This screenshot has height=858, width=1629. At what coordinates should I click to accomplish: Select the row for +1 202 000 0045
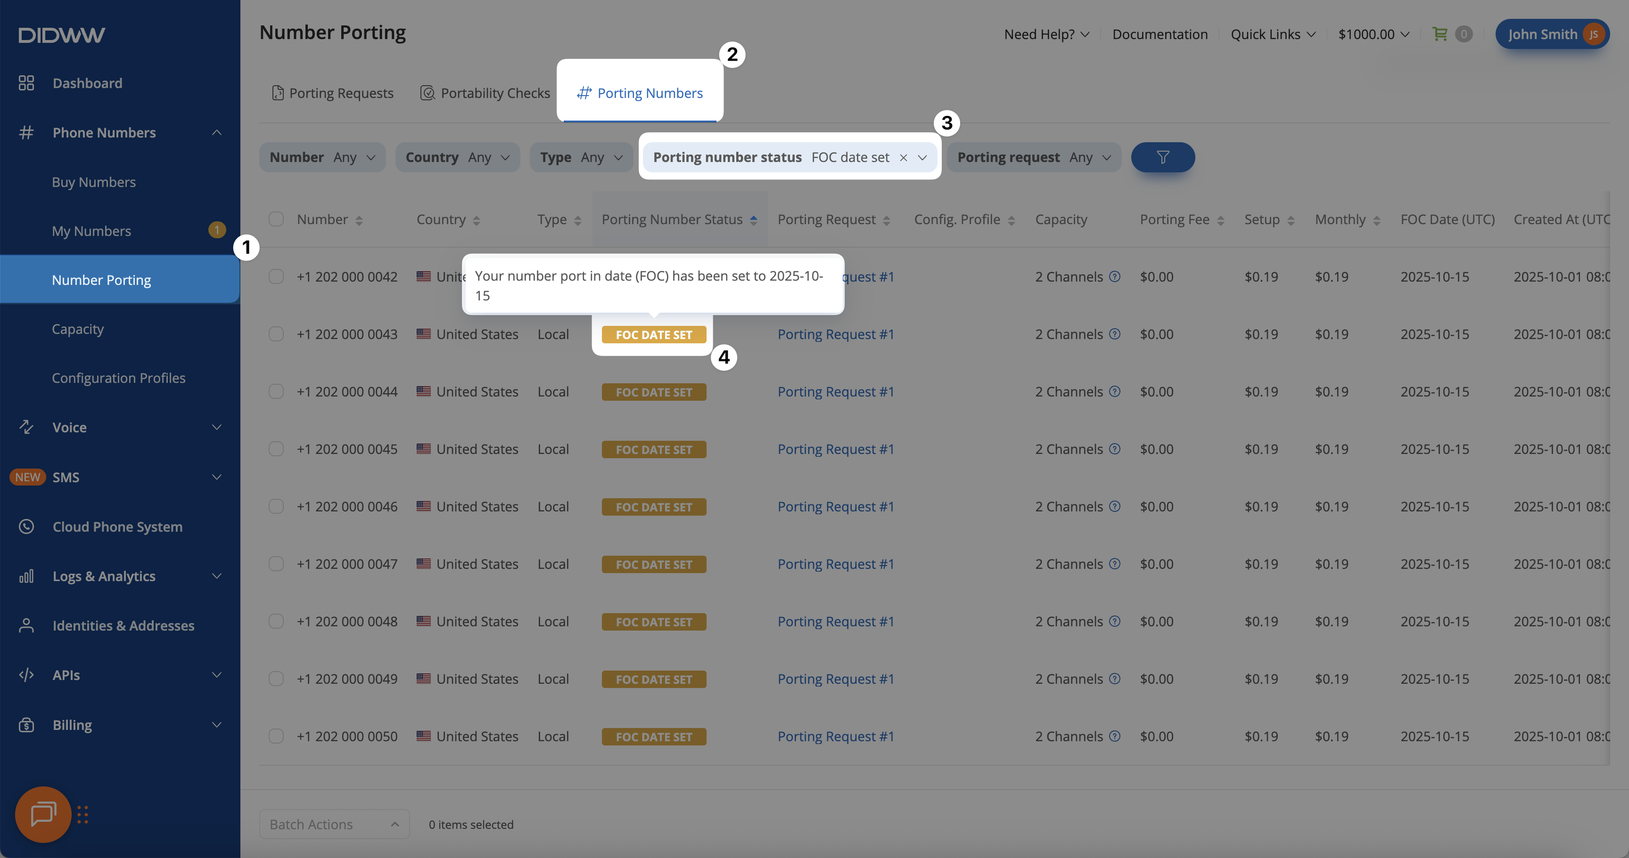[276, 449]
